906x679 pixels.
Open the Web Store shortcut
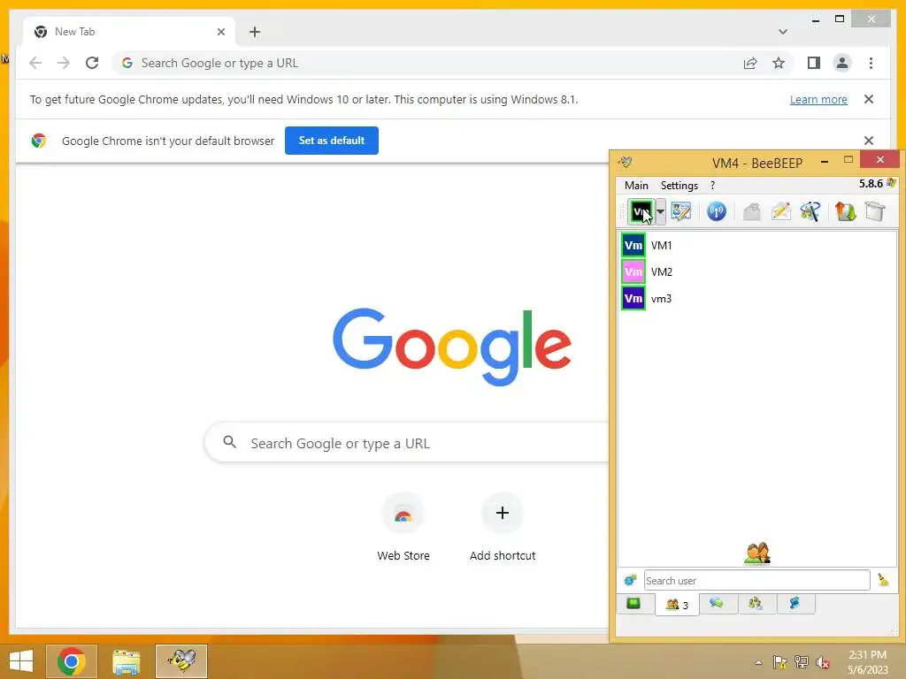(x=403, y=527)
